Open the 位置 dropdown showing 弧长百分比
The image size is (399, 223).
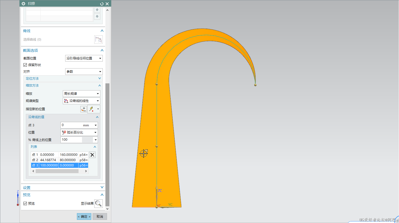pos(79,132)
